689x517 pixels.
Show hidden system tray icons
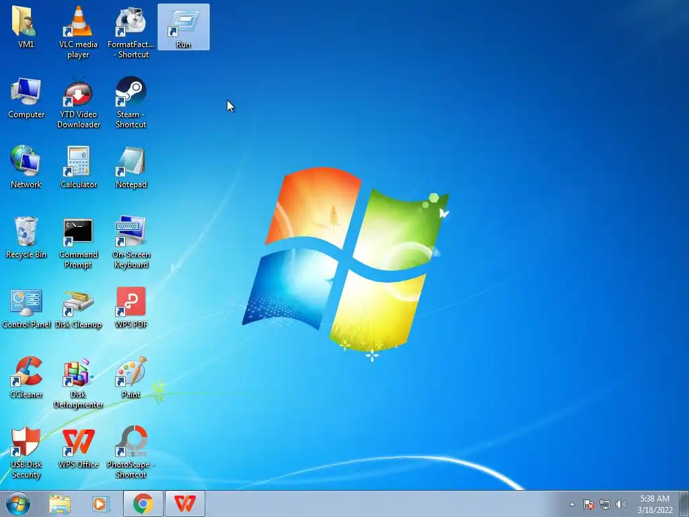pyautogui.click(x=572, y=504)
